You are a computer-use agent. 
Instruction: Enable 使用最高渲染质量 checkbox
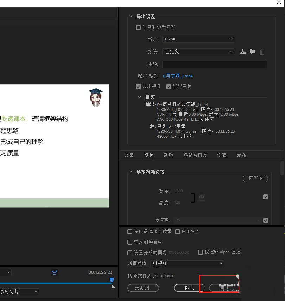tap(130, 232)
